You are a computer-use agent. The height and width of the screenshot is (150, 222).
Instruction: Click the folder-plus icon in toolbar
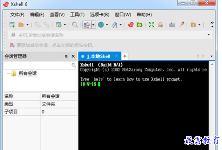pyautogui.click(x=193, y=25)
